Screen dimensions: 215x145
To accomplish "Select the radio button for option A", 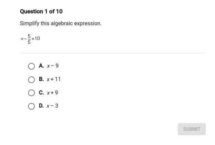I will tap(31, 66).
